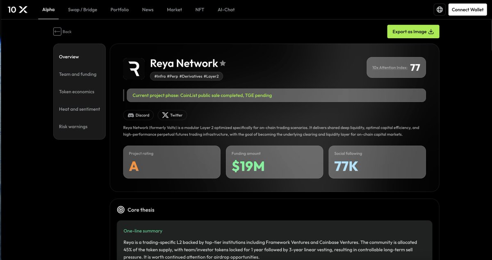
Task: Switch to the News tab
Action: click(x=148, y=9)
